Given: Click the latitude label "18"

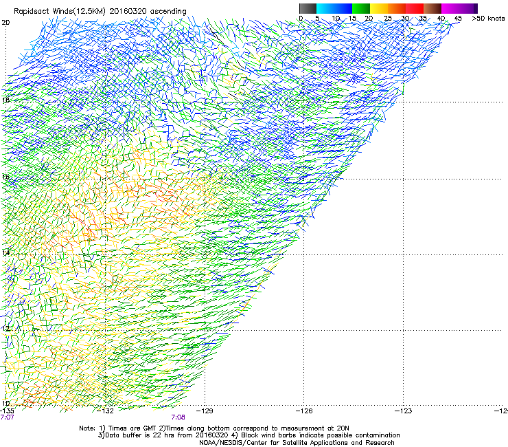Looking at the screenshot, I should coord(5,100).
